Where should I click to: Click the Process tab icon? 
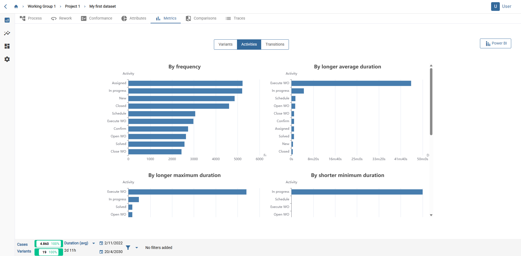click(23, 18)
